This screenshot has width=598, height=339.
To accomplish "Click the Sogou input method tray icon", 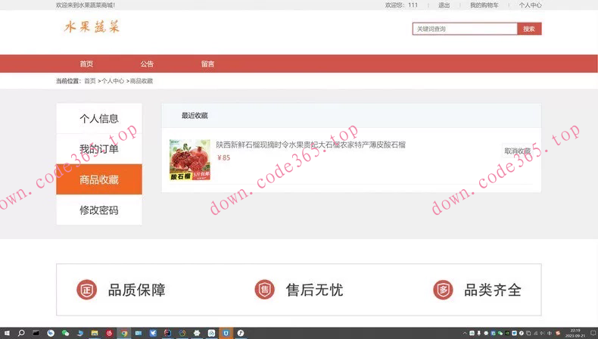I will pyautogui.click(x=558, y=333).
